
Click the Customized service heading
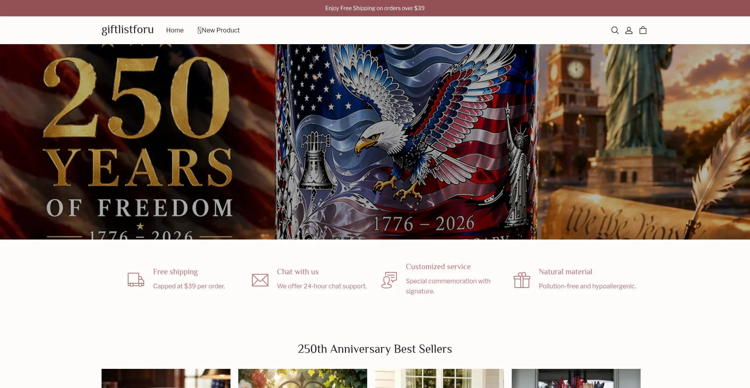[x=438, y=266]
